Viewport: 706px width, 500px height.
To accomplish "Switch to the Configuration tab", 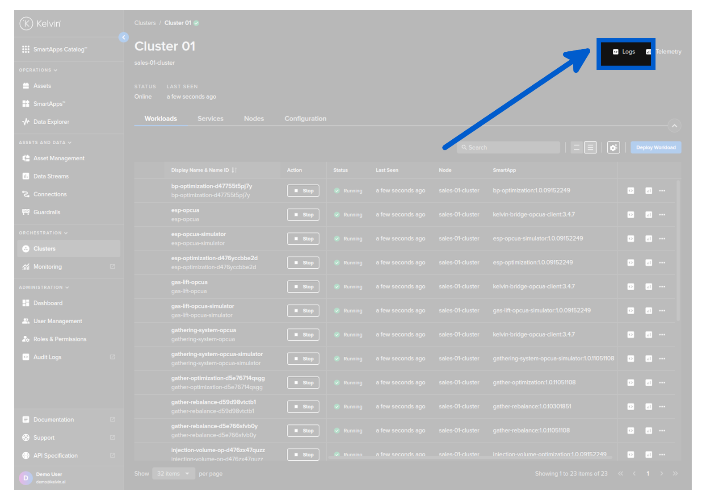I will [x=305, y=119].
